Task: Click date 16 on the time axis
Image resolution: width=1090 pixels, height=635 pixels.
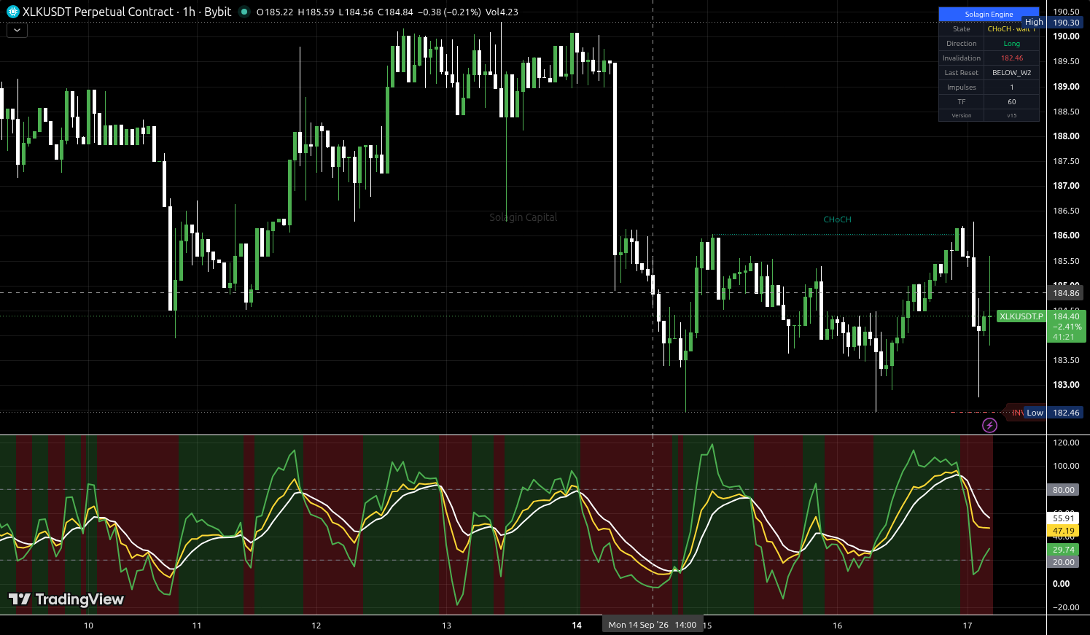Action: coord(837,626)
